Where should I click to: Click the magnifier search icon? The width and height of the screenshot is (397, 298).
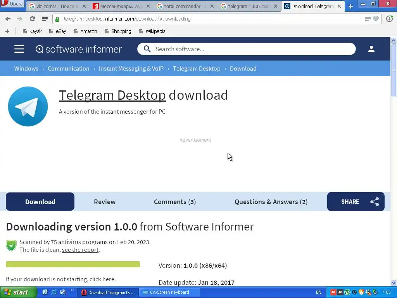tap(147, 49)
